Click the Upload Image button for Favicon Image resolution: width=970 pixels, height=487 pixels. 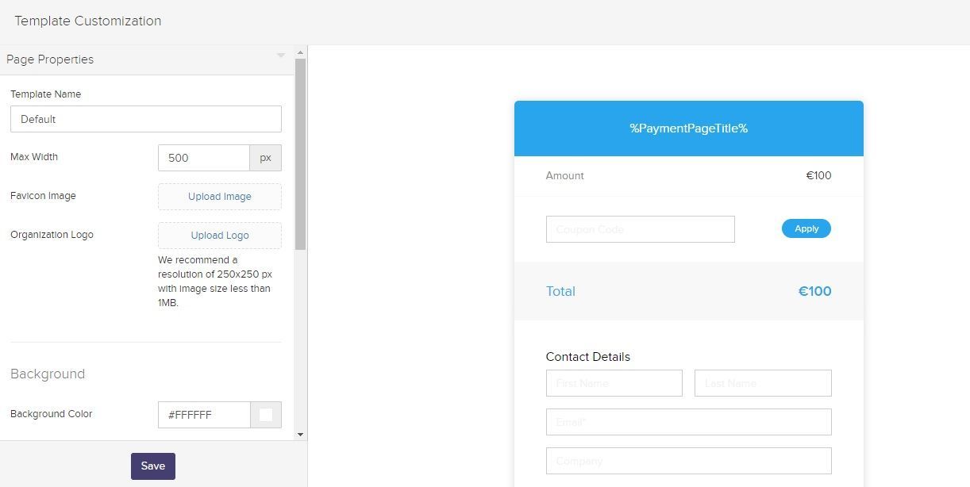pos(219,196)
